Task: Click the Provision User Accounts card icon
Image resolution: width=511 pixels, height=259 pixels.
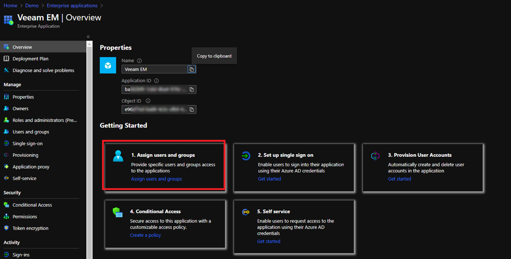Action: click(375, 156)
